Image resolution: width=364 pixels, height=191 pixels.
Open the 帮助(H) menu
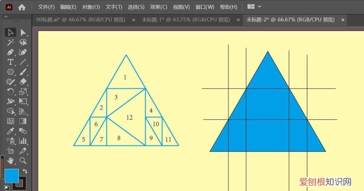pos(229,7)
